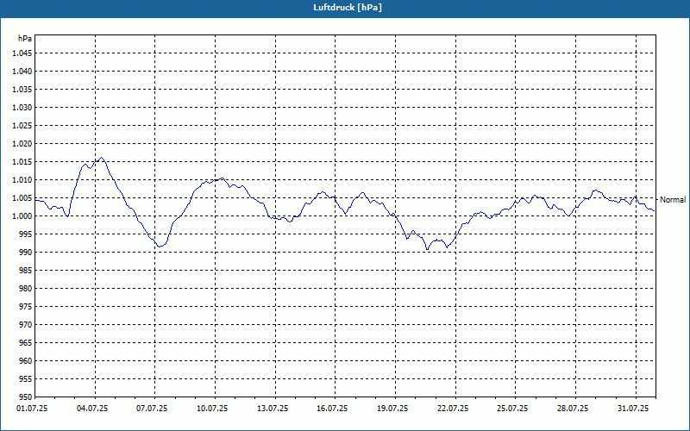Select the 980 y-axis value
The width and height of the screenshot is (690, 431).
point(27,289)
